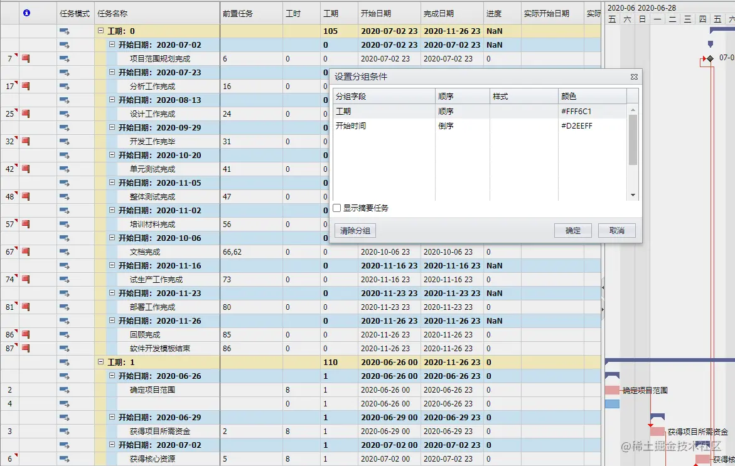Click the red flag icon in row 25
The width and height of the screenshot is (735, 466).
coord(26,114)
